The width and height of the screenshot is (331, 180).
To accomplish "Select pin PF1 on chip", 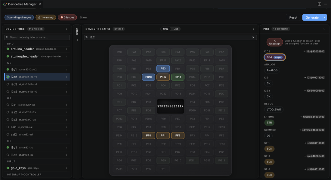I will [163, 135].
